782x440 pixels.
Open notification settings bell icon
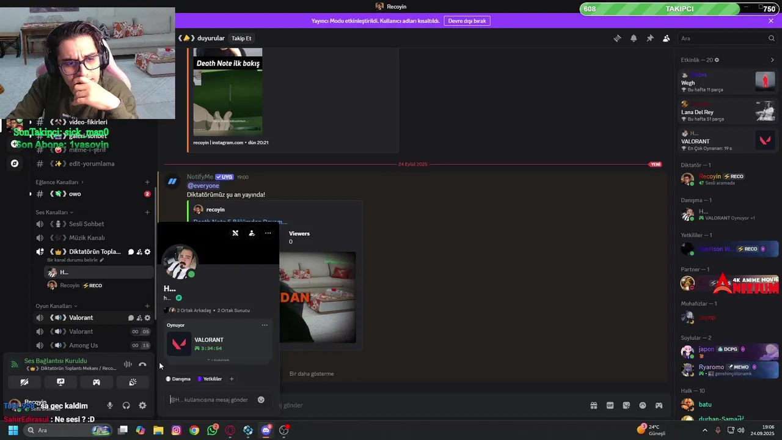[x=634, y=38]
